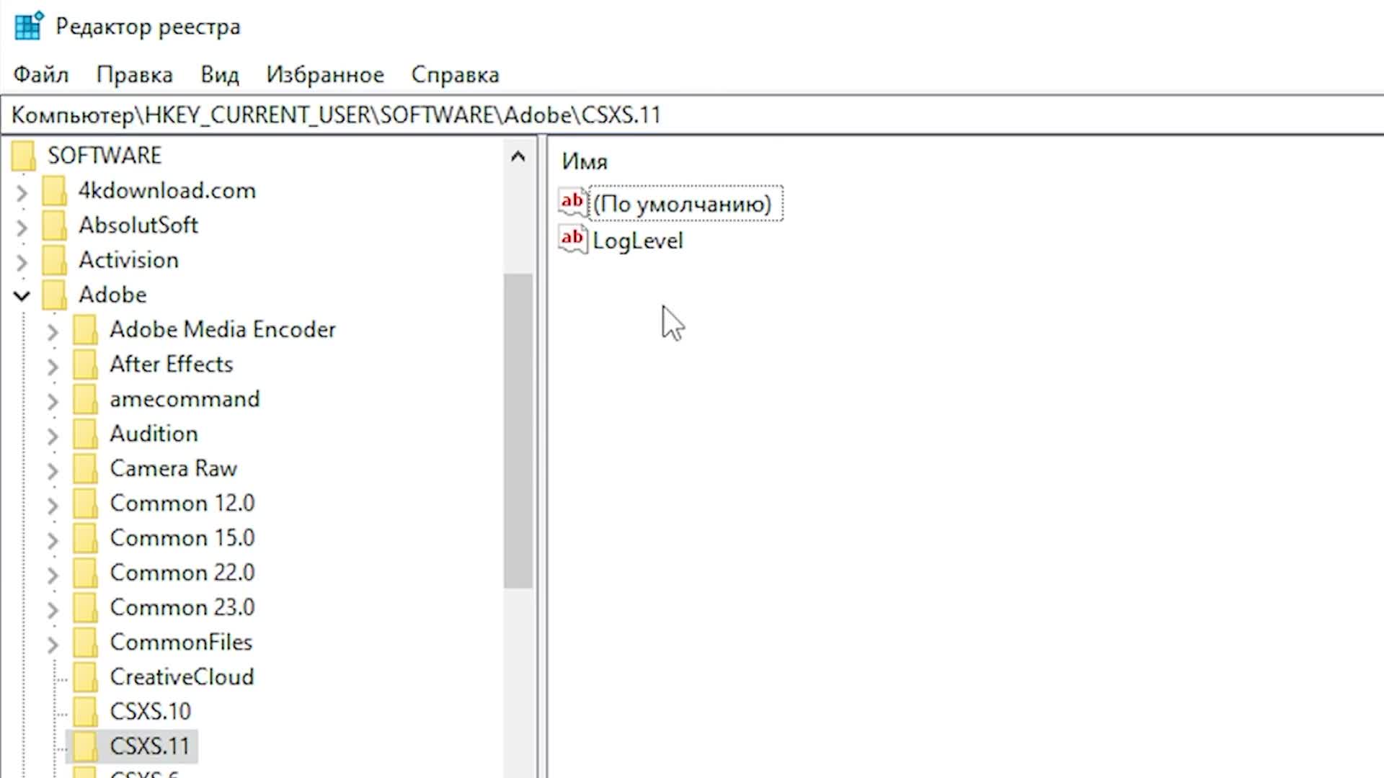1384x778 pixels.
Task: Expand the Common 12.0 key
Action: click(53, 505)
